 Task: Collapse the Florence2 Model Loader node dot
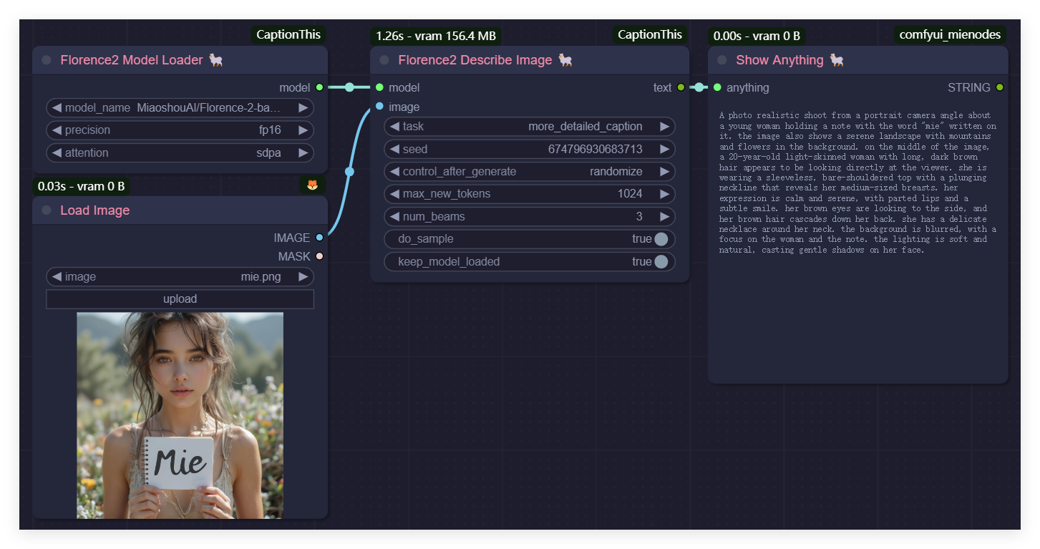pyautogui.click(x=47, y=60)
